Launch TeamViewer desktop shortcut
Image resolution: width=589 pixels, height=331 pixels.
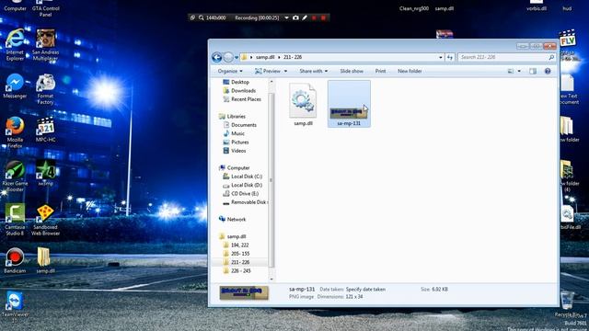pyautogui.click(x=15, y=307)
